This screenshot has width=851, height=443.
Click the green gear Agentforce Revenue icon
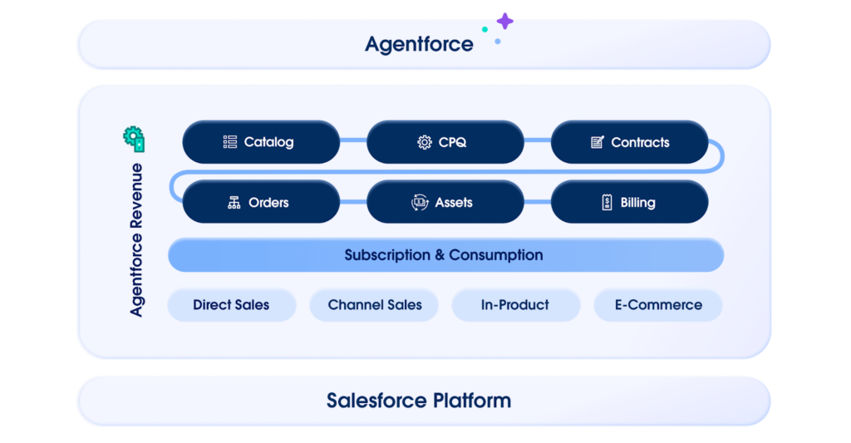coord(134,139)
